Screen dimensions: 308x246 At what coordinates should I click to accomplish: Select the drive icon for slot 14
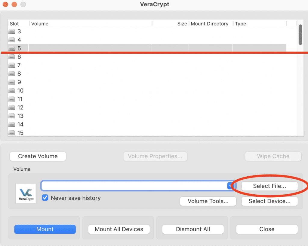tap(12, 124)
